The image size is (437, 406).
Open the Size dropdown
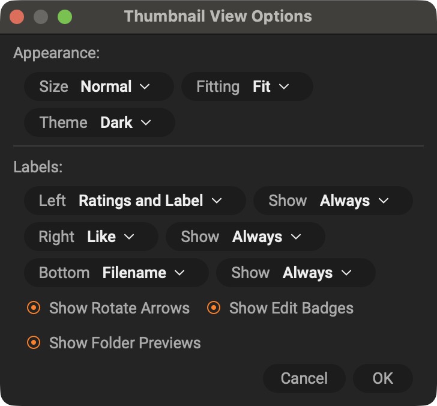99,86
